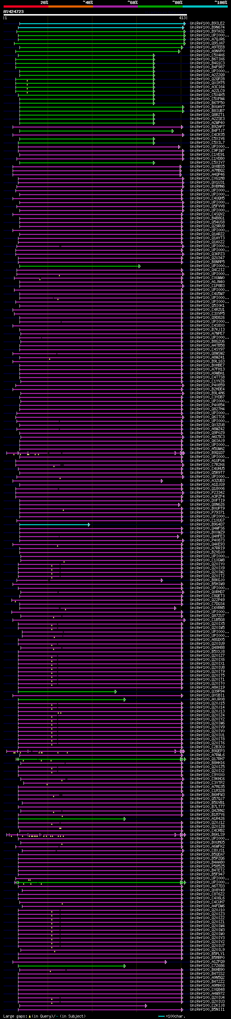
Task: Open hit UniRef100_B9Q1D7
Action: click(x=207, y=453)
